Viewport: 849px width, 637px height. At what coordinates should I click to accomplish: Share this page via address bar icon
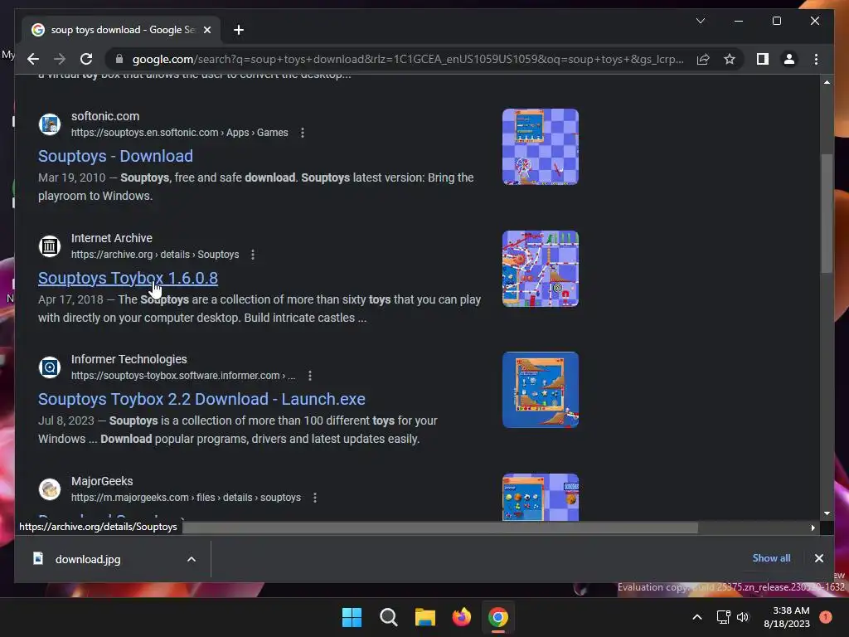tap(703, 59)
